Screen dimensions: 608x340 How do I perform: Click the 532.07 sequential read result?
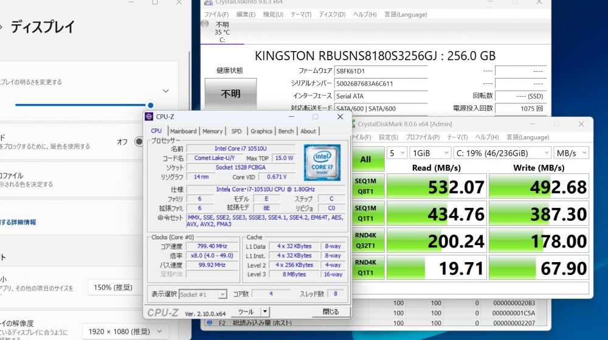(437, 187)
